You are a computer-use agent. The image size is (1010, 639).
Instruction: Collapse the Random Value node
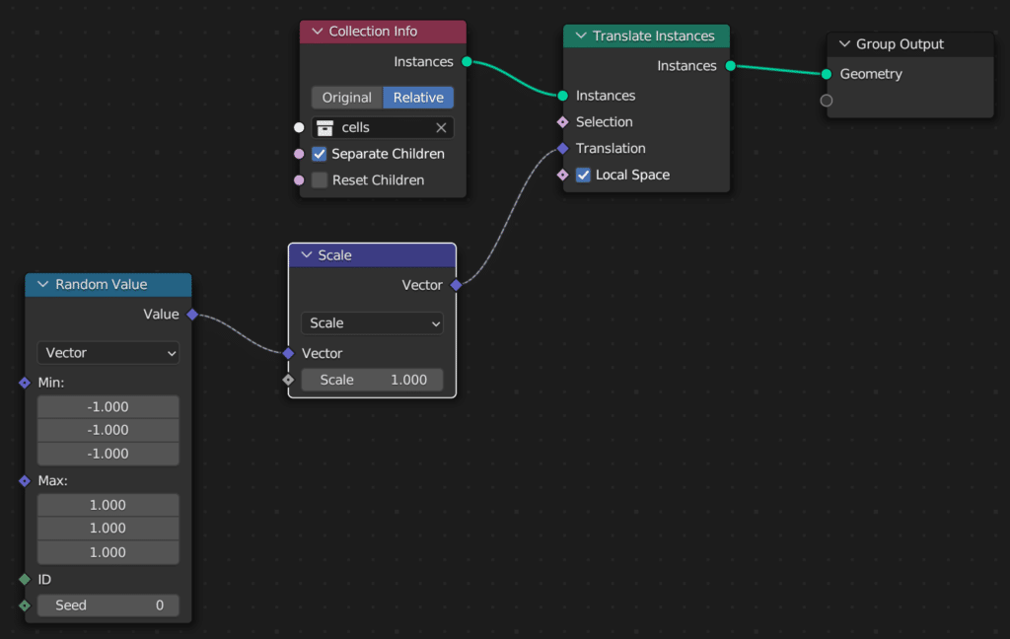[x=42, y=285]
